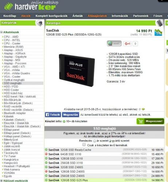Open the Headset / Fülhallgató category
This screenshot has height=182, width=168.
point(17,166)
